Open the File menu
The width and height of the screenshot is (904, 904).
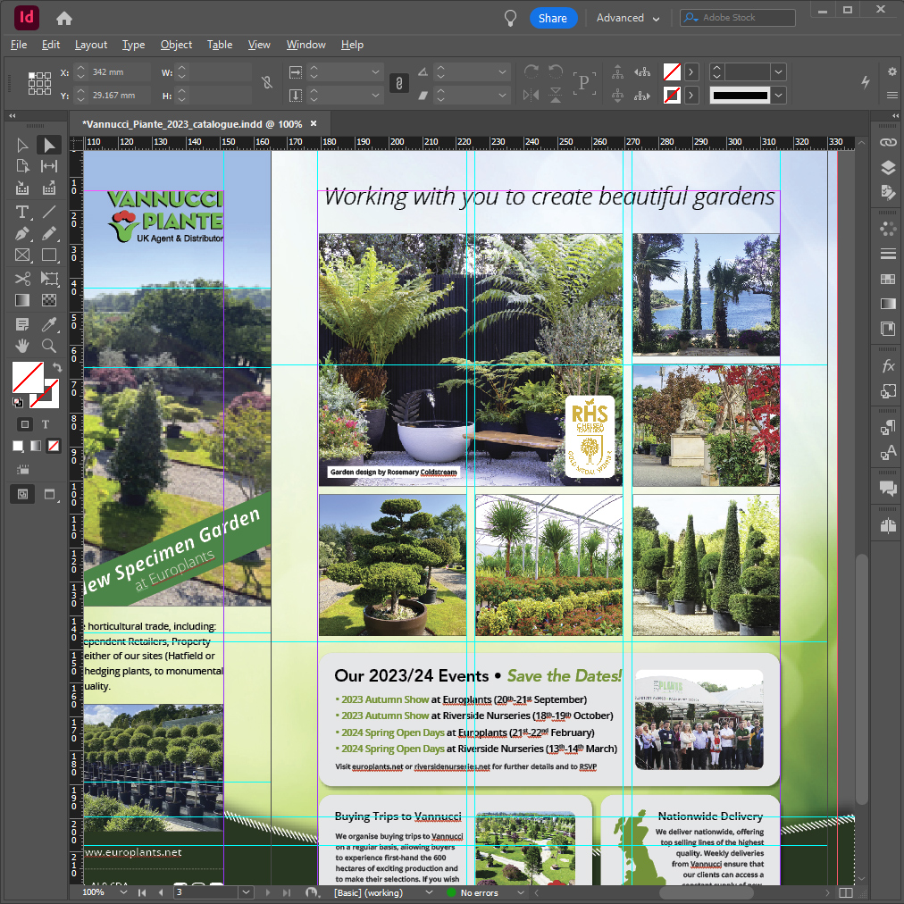coord(19,45)
